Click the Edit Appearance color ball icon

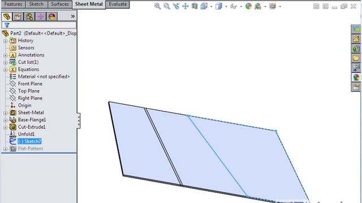[x=248, y=6]
